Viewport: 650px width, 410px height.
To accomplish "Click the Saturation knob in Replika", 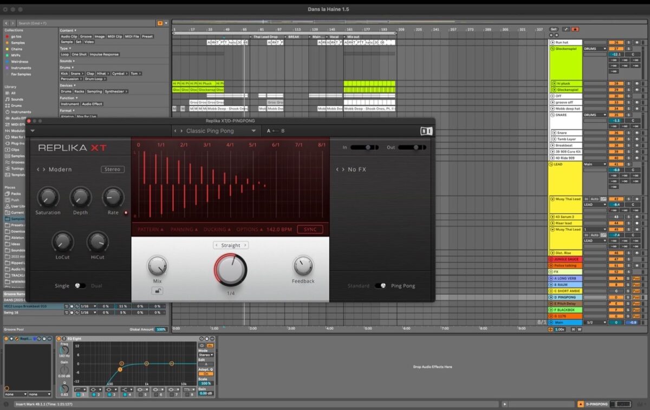I will click(48, 197).
